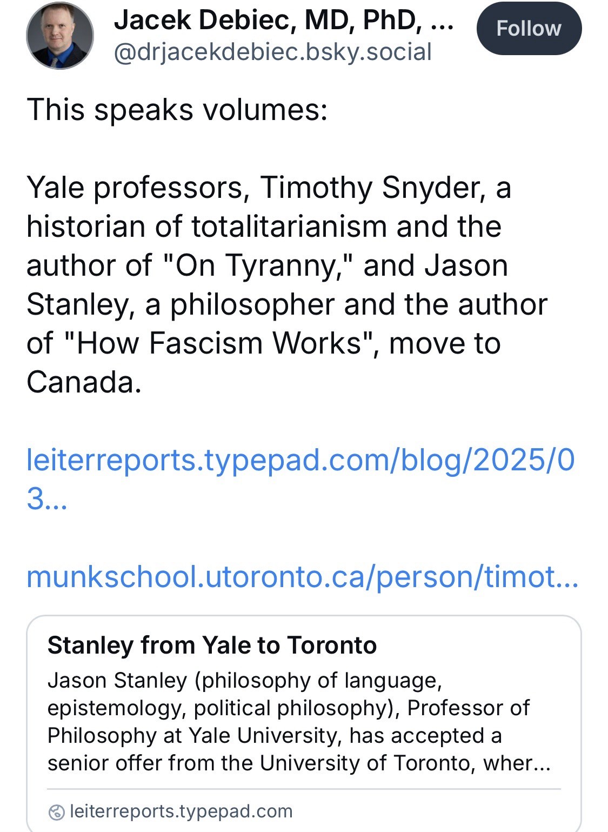The width and height of the screenshot is (608, 832).
Task: Click the leiterreports.typepad.com domain in card footer
Action: (181, 811)
